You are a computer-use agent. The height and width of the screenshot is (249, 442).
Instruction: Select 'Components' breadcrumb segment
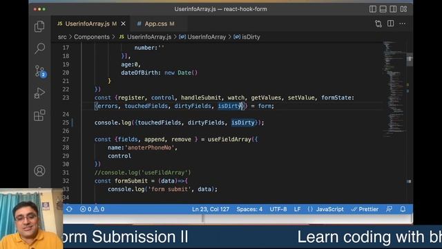pos(92,37)
